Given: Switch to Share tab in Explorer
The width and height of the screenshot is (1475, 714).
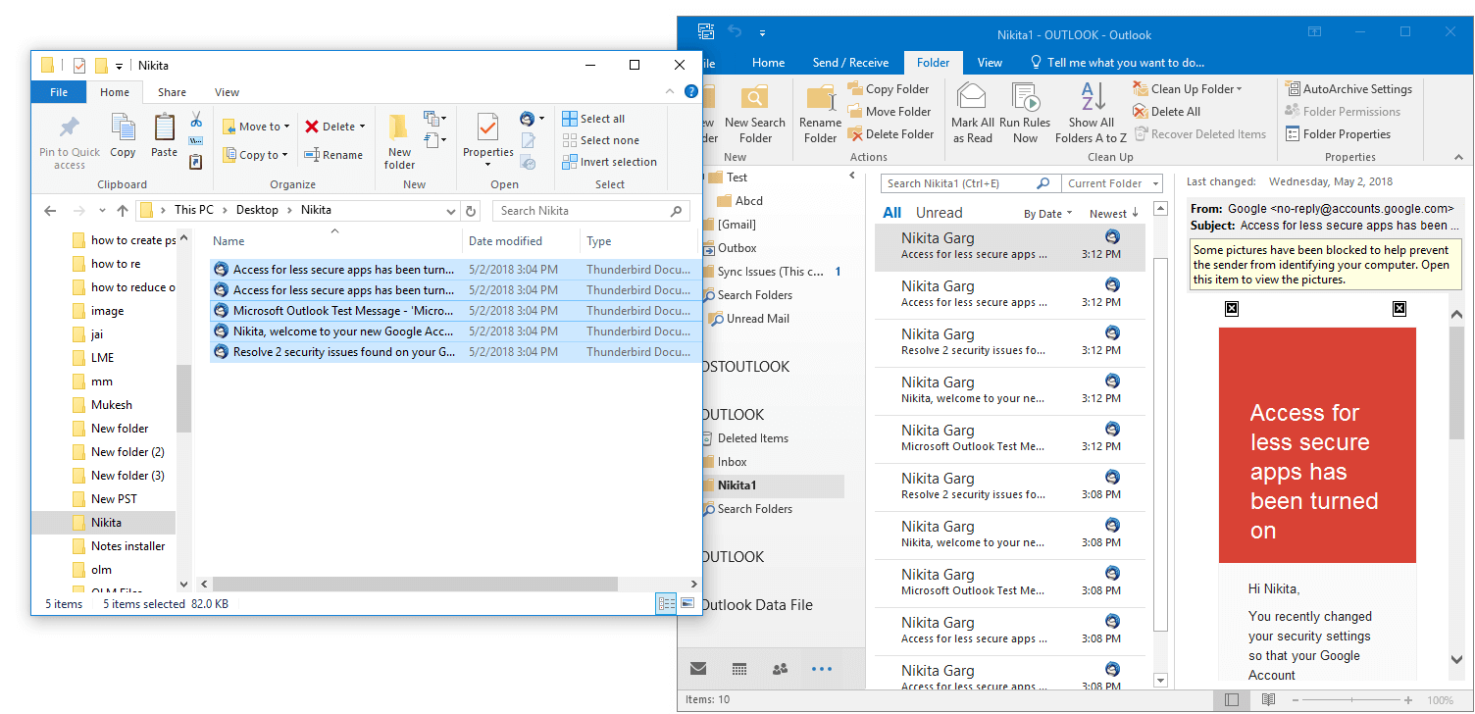Looking at the screenshot, I should pyautogui.click(x=172, y=92).
